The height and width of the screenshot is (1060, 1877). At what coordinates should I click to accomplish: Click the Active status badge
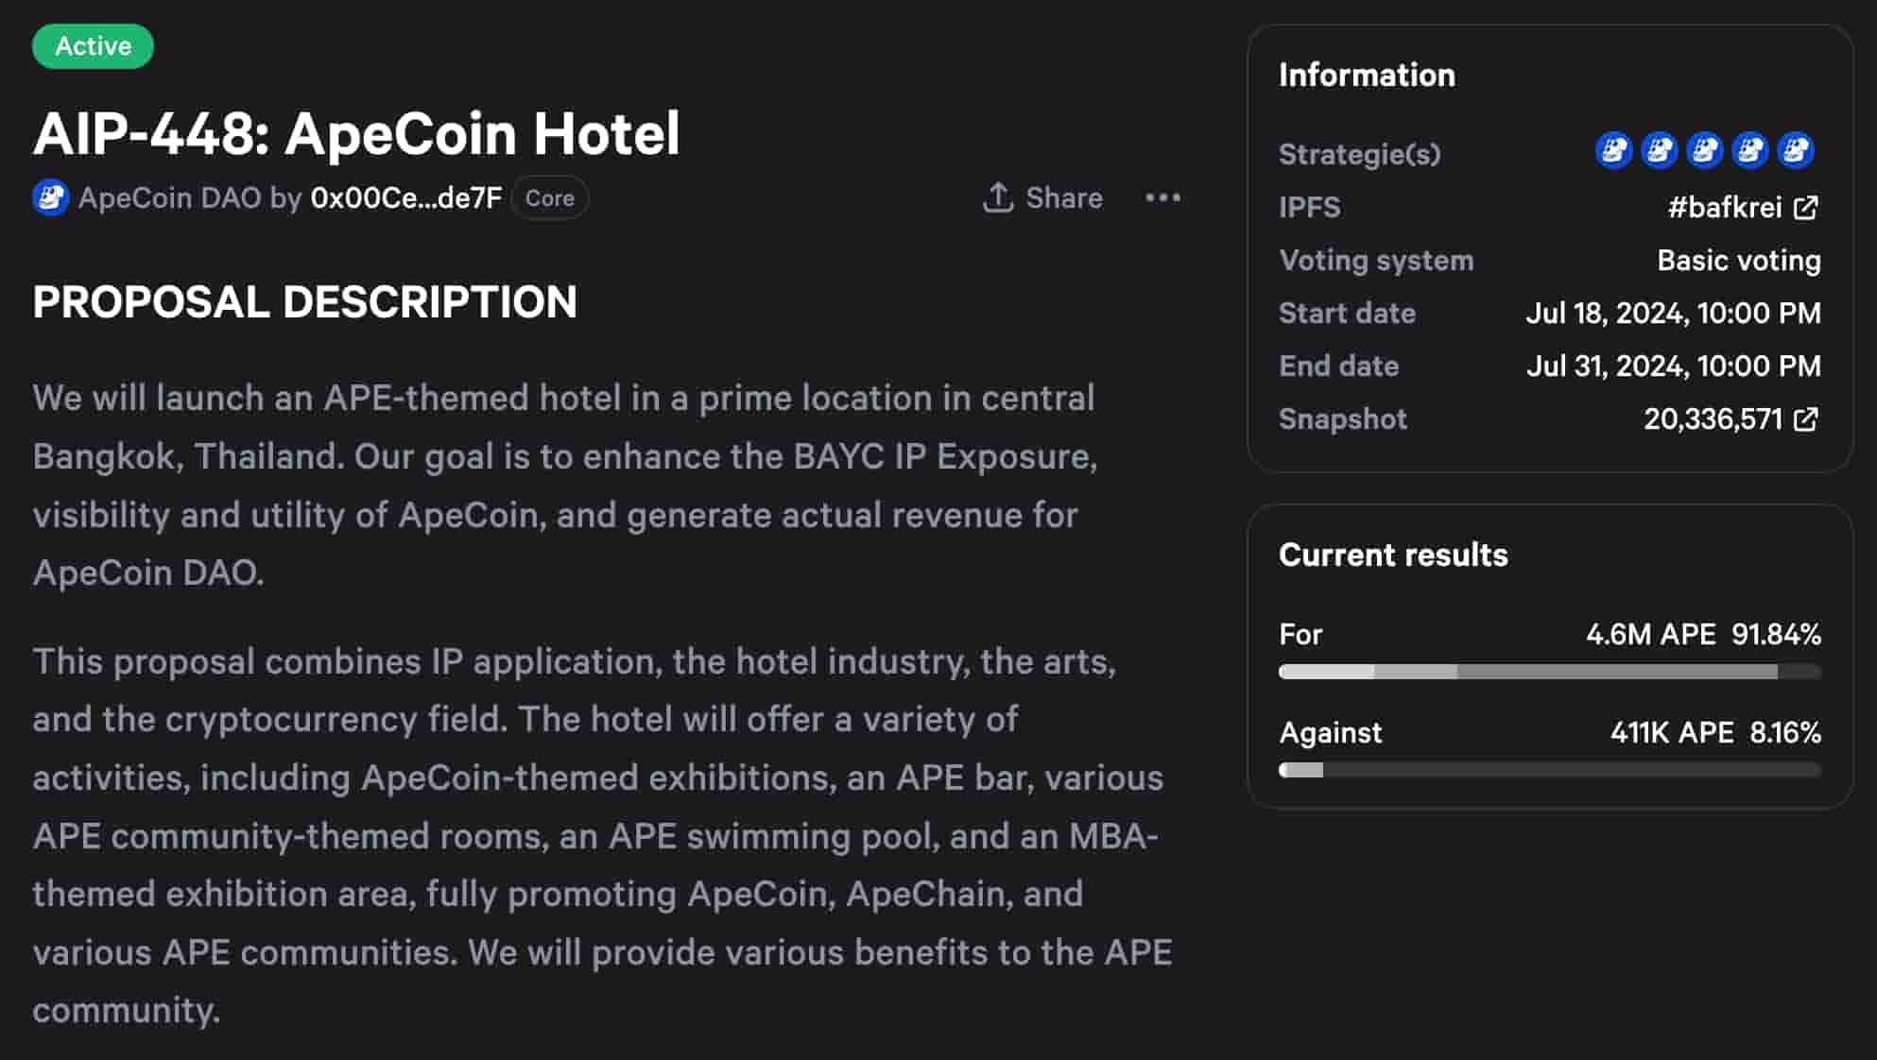coord(93,46)
